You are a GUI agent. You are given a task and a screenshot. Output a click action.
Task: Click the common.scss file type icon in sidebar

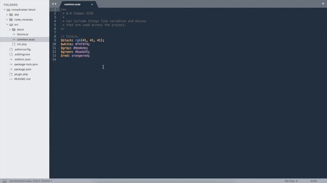pos(14,39)
